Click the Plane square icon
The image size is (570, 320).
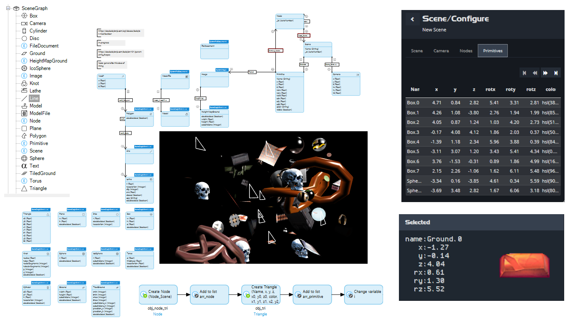pos(24,128)
